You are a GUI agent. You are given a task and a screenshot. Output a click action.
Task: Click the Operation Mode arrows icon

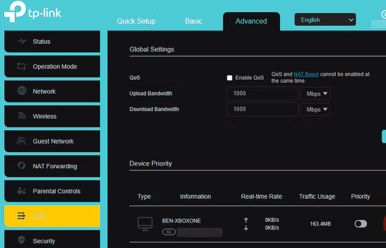point(21,66)
